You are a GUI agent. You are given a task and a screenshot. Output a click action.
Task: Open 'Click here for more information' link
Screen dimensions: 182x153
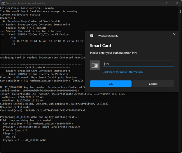(x=123, y=72)
